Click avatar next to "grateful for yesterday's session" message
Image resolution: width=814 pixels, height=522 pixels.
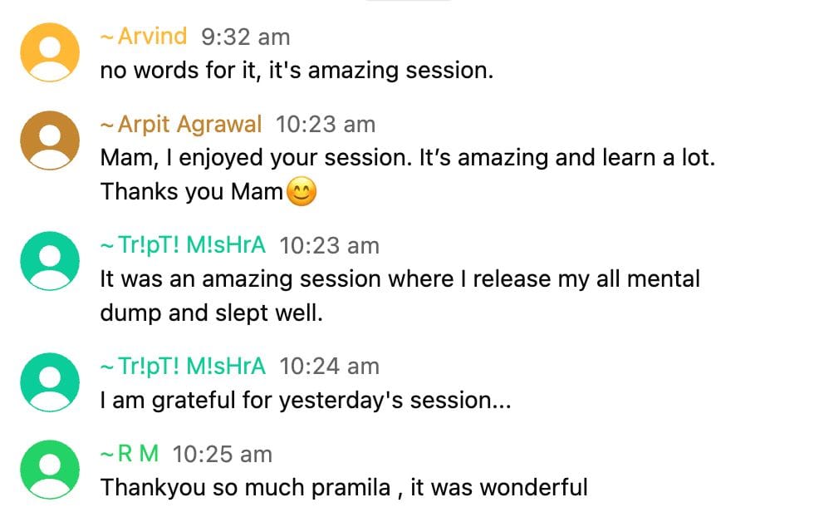[50, 382]
